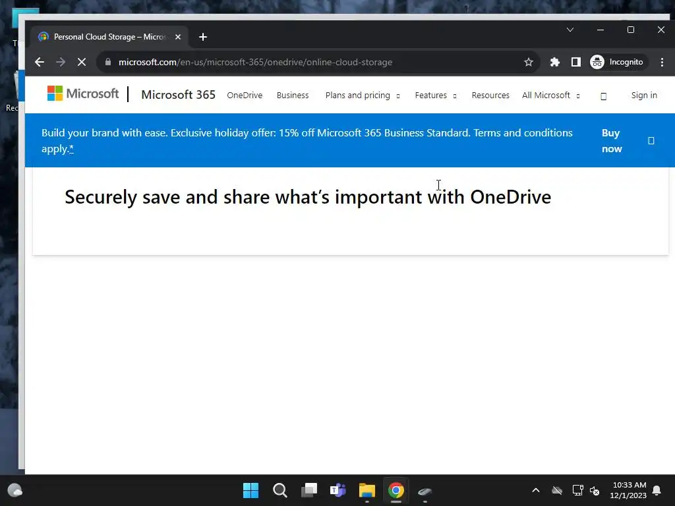Click the Microsoft logo
The image size is (675, 506).
(83, 94)
